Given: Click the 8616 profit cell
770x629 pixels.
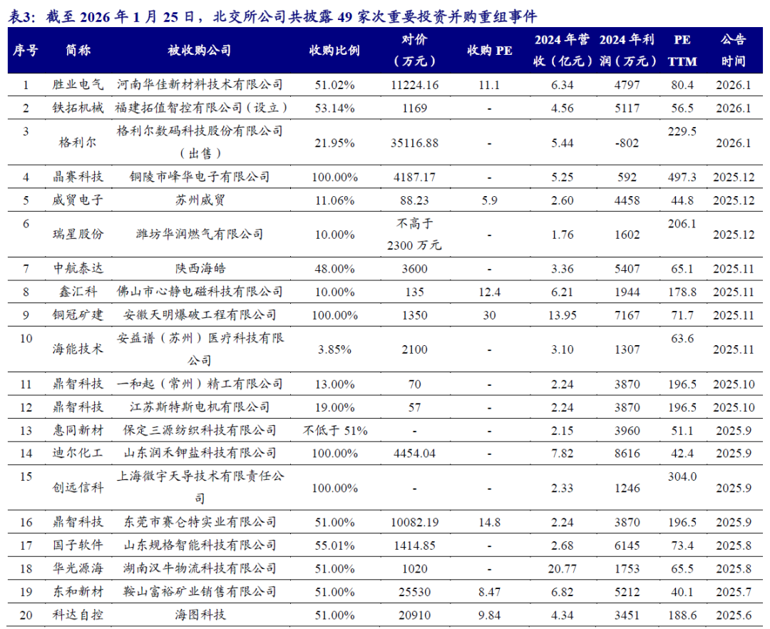Looking at the screenshot, I should point(627,453).
